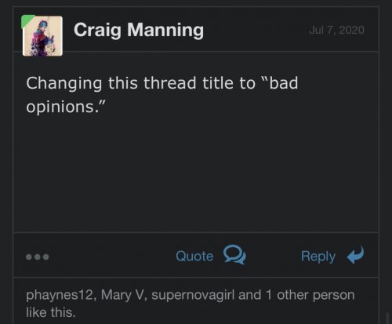Click the word "and" in likes summary
This screenshot has width=392, height=324.
pyautogui.click(x=249, y=295)
